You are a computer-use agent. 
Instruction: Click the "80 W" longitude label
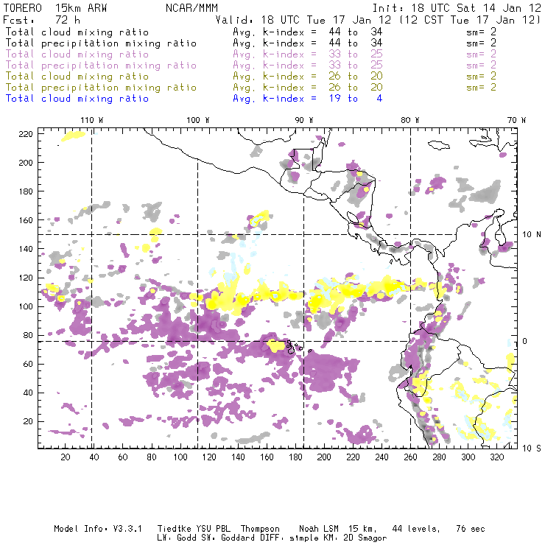click(410, 120)
